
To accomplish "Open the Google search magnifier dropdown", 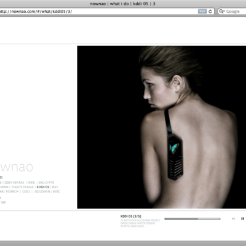I will (222, 11).
